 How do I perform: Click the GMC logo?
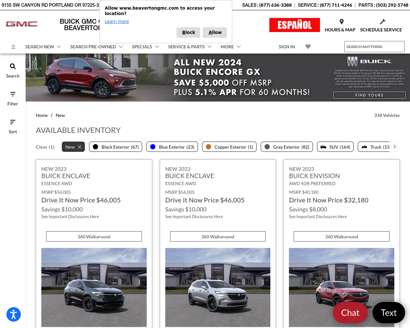point(21,24)
